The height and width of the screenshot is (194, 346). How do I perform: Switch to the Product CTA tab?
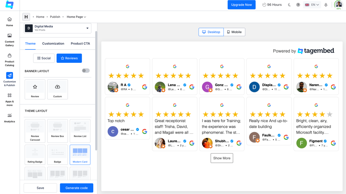(x=80, y=44)
